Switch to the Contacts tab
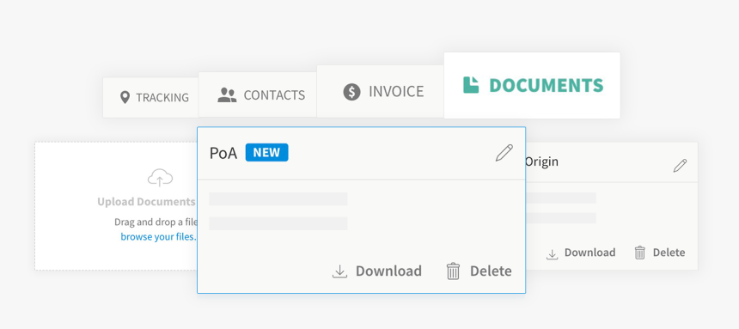 [257, 94]
